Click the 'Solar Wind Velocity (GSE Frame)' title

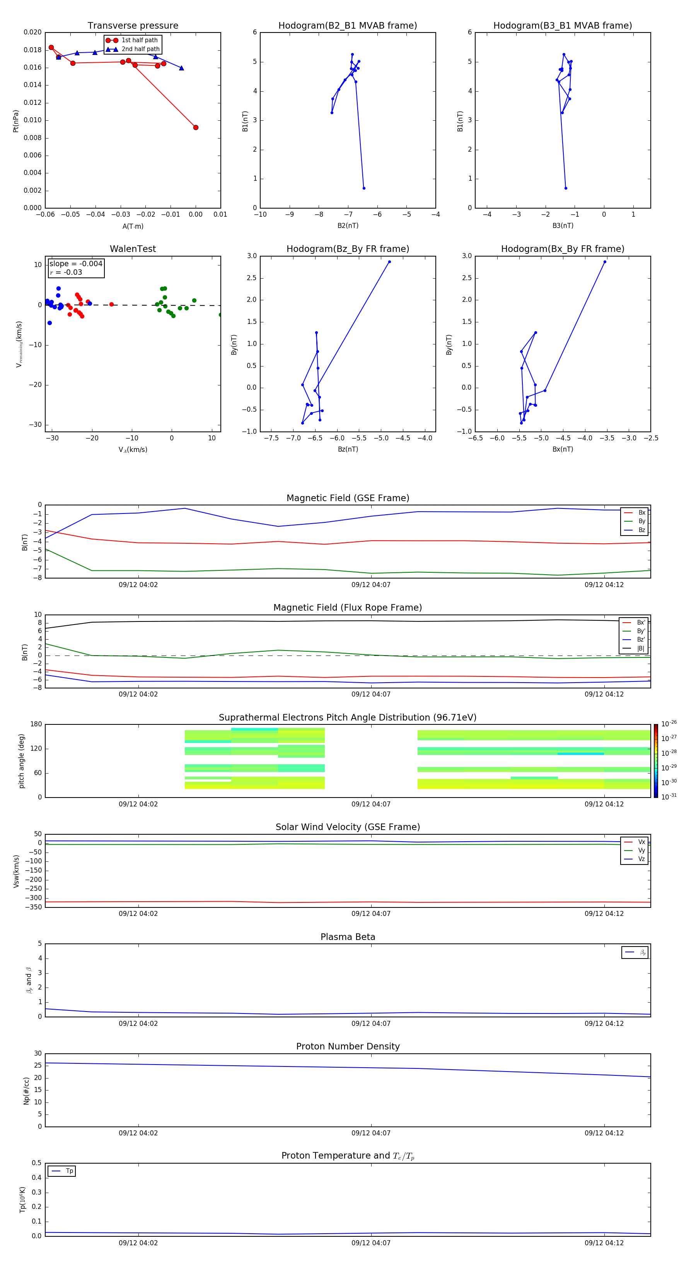348,827
